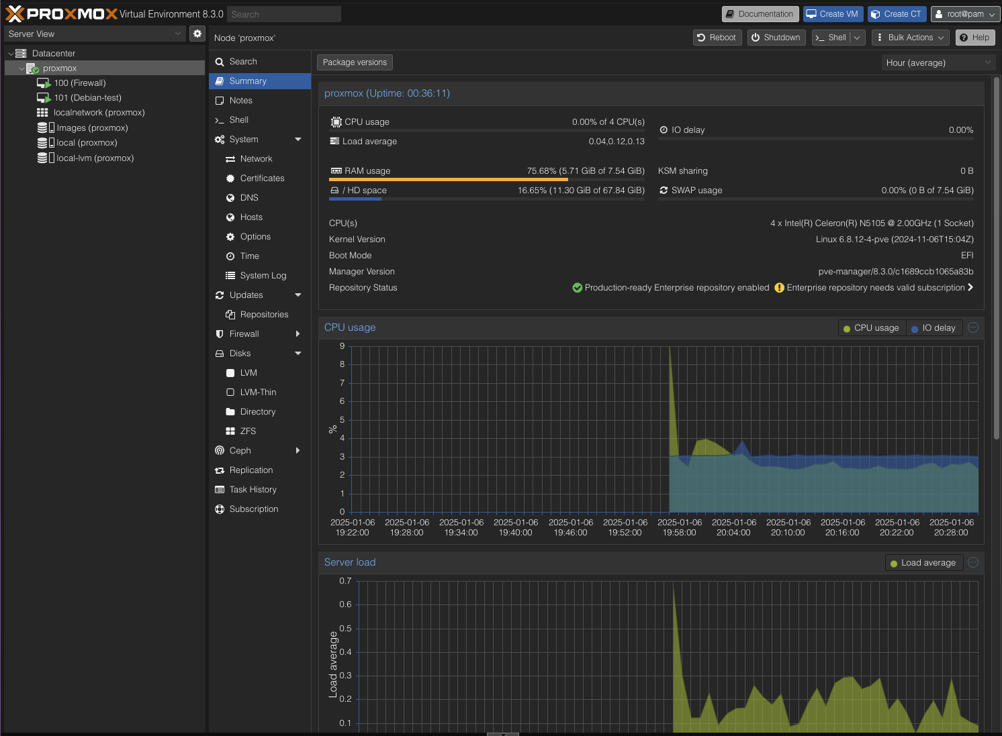The image size is (1002, 736).
Task: Open the Bulk Actions dropdown
Action: tap(910, 38)
